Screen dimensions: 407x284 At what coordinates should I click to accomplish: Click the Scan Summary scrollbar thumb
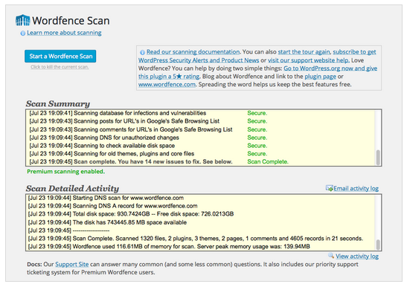(x=378, y=157)
